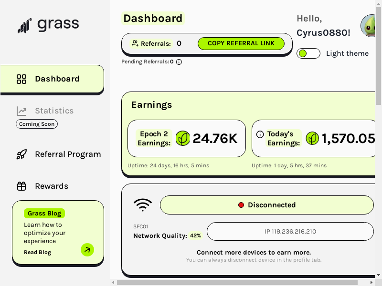Screen dimensions: 382x286
Task: Click the Rewards gift icon
Action: click(x=21, y=186)
